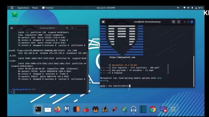
Task: Open the Applications menu
Action: [x=23, y=8]
